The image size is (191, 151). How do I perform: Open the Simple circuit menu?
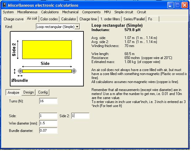[124, 12]
